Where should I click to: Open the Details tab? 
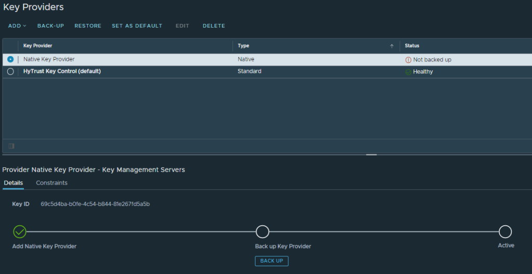tap(13, 183)
